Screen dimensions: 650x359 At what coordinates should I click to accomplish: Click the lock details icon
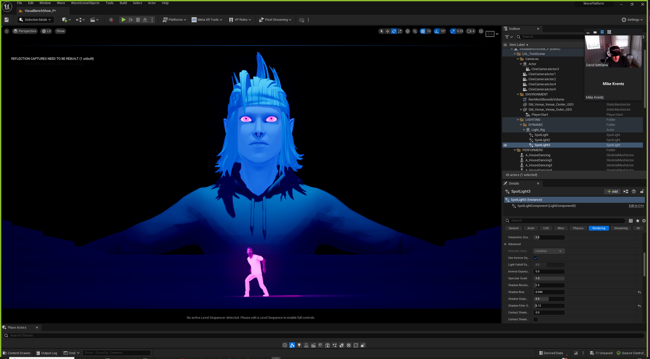[642, 191]
